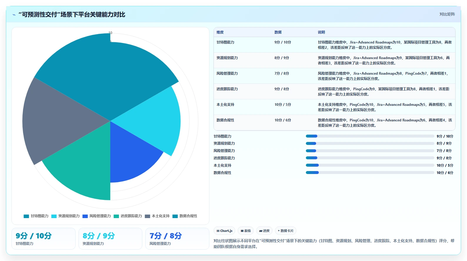
Task: Toggle 进度跟踪能力 legend item
Action: point(128,216)
